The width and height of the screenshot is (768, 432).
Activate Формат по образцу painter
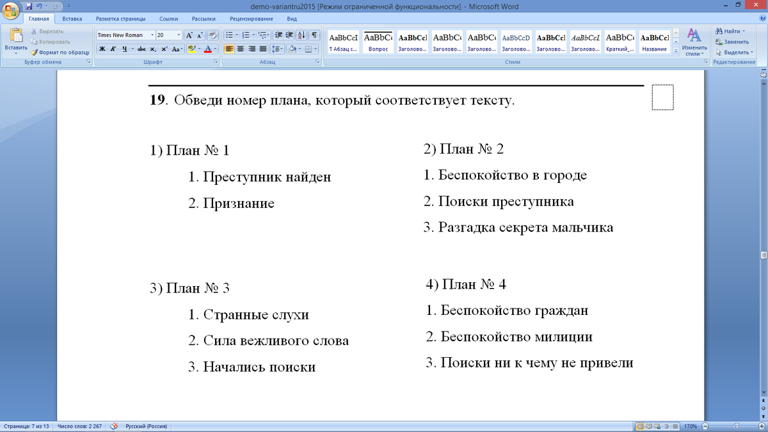(60, 52)
